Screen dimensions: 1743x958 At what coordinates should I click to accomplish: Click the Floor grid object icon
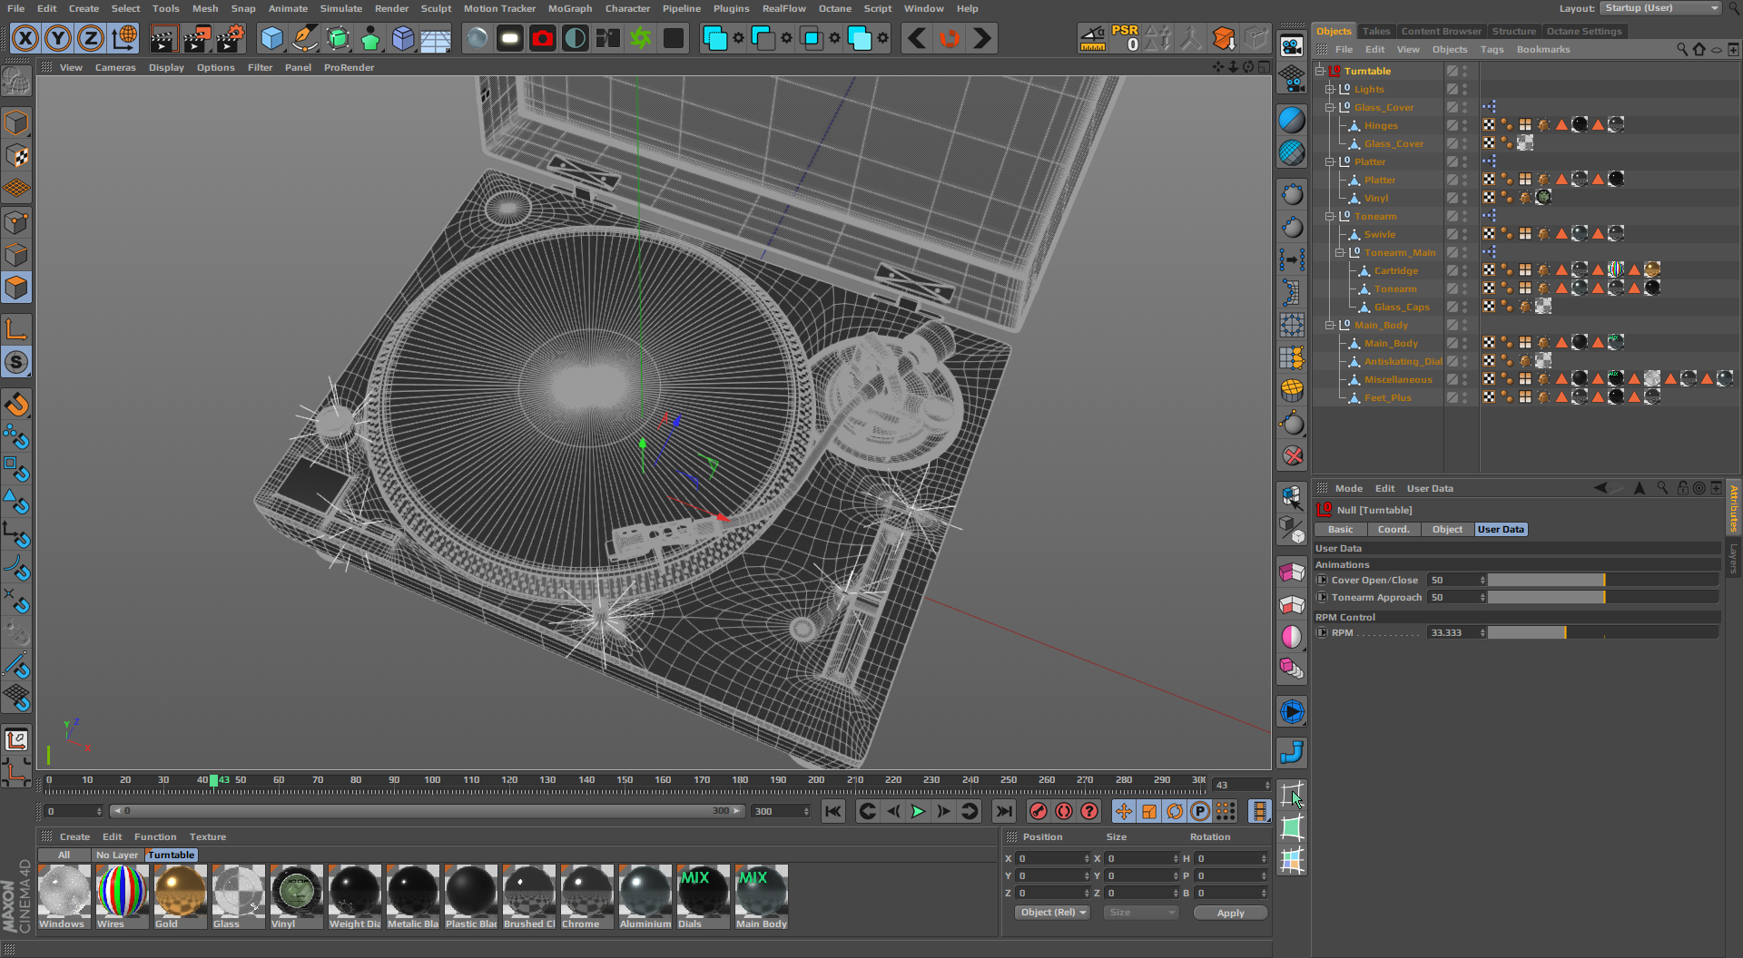(x=436, y=39)
